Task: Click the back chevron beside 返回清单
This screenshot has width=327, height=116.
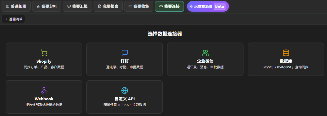Action: (x=6, y=19)
